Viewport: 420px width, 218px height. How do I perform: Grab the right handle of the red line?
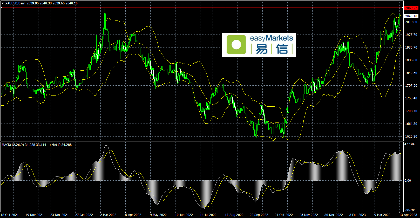(403, 8)
